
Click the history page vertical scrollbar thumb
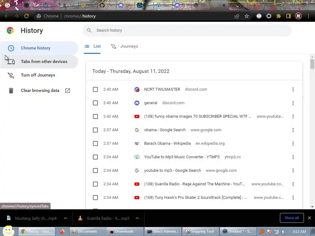312,64
